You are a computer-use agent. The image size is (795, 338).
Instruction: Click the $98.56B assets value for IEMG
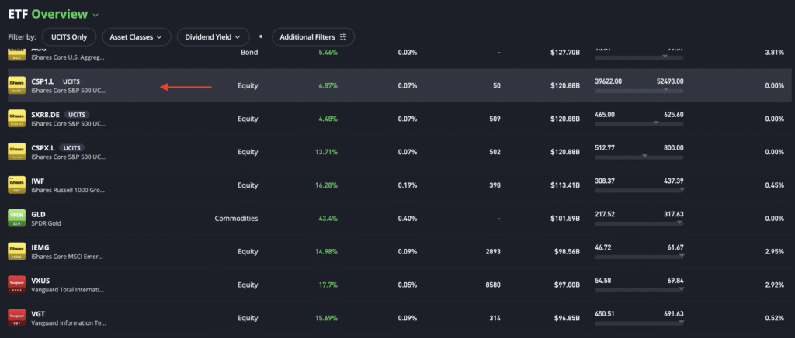[566, 251]
